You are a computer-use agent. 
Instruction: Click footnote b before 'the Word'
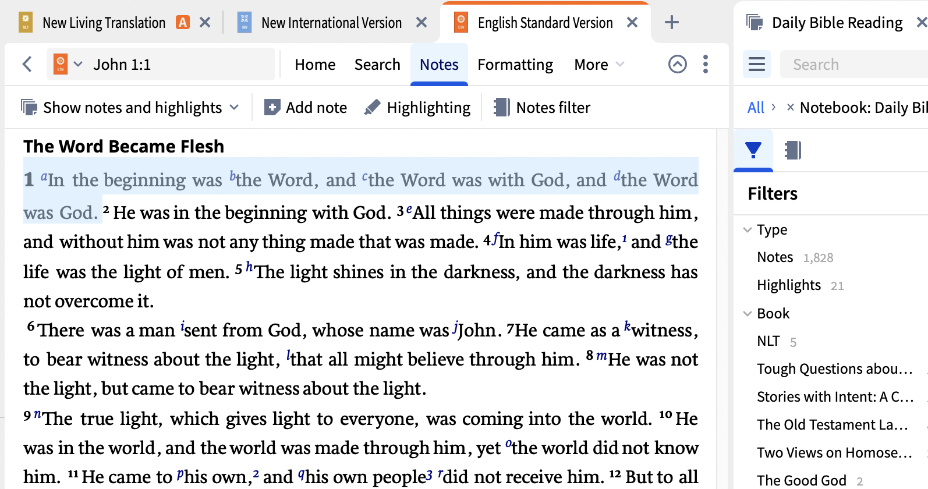[x=232, y=175]
